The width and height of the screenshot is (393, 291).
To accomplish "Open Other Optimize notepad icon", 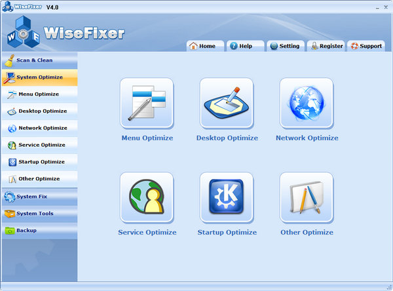I will [x=307, y=197].
